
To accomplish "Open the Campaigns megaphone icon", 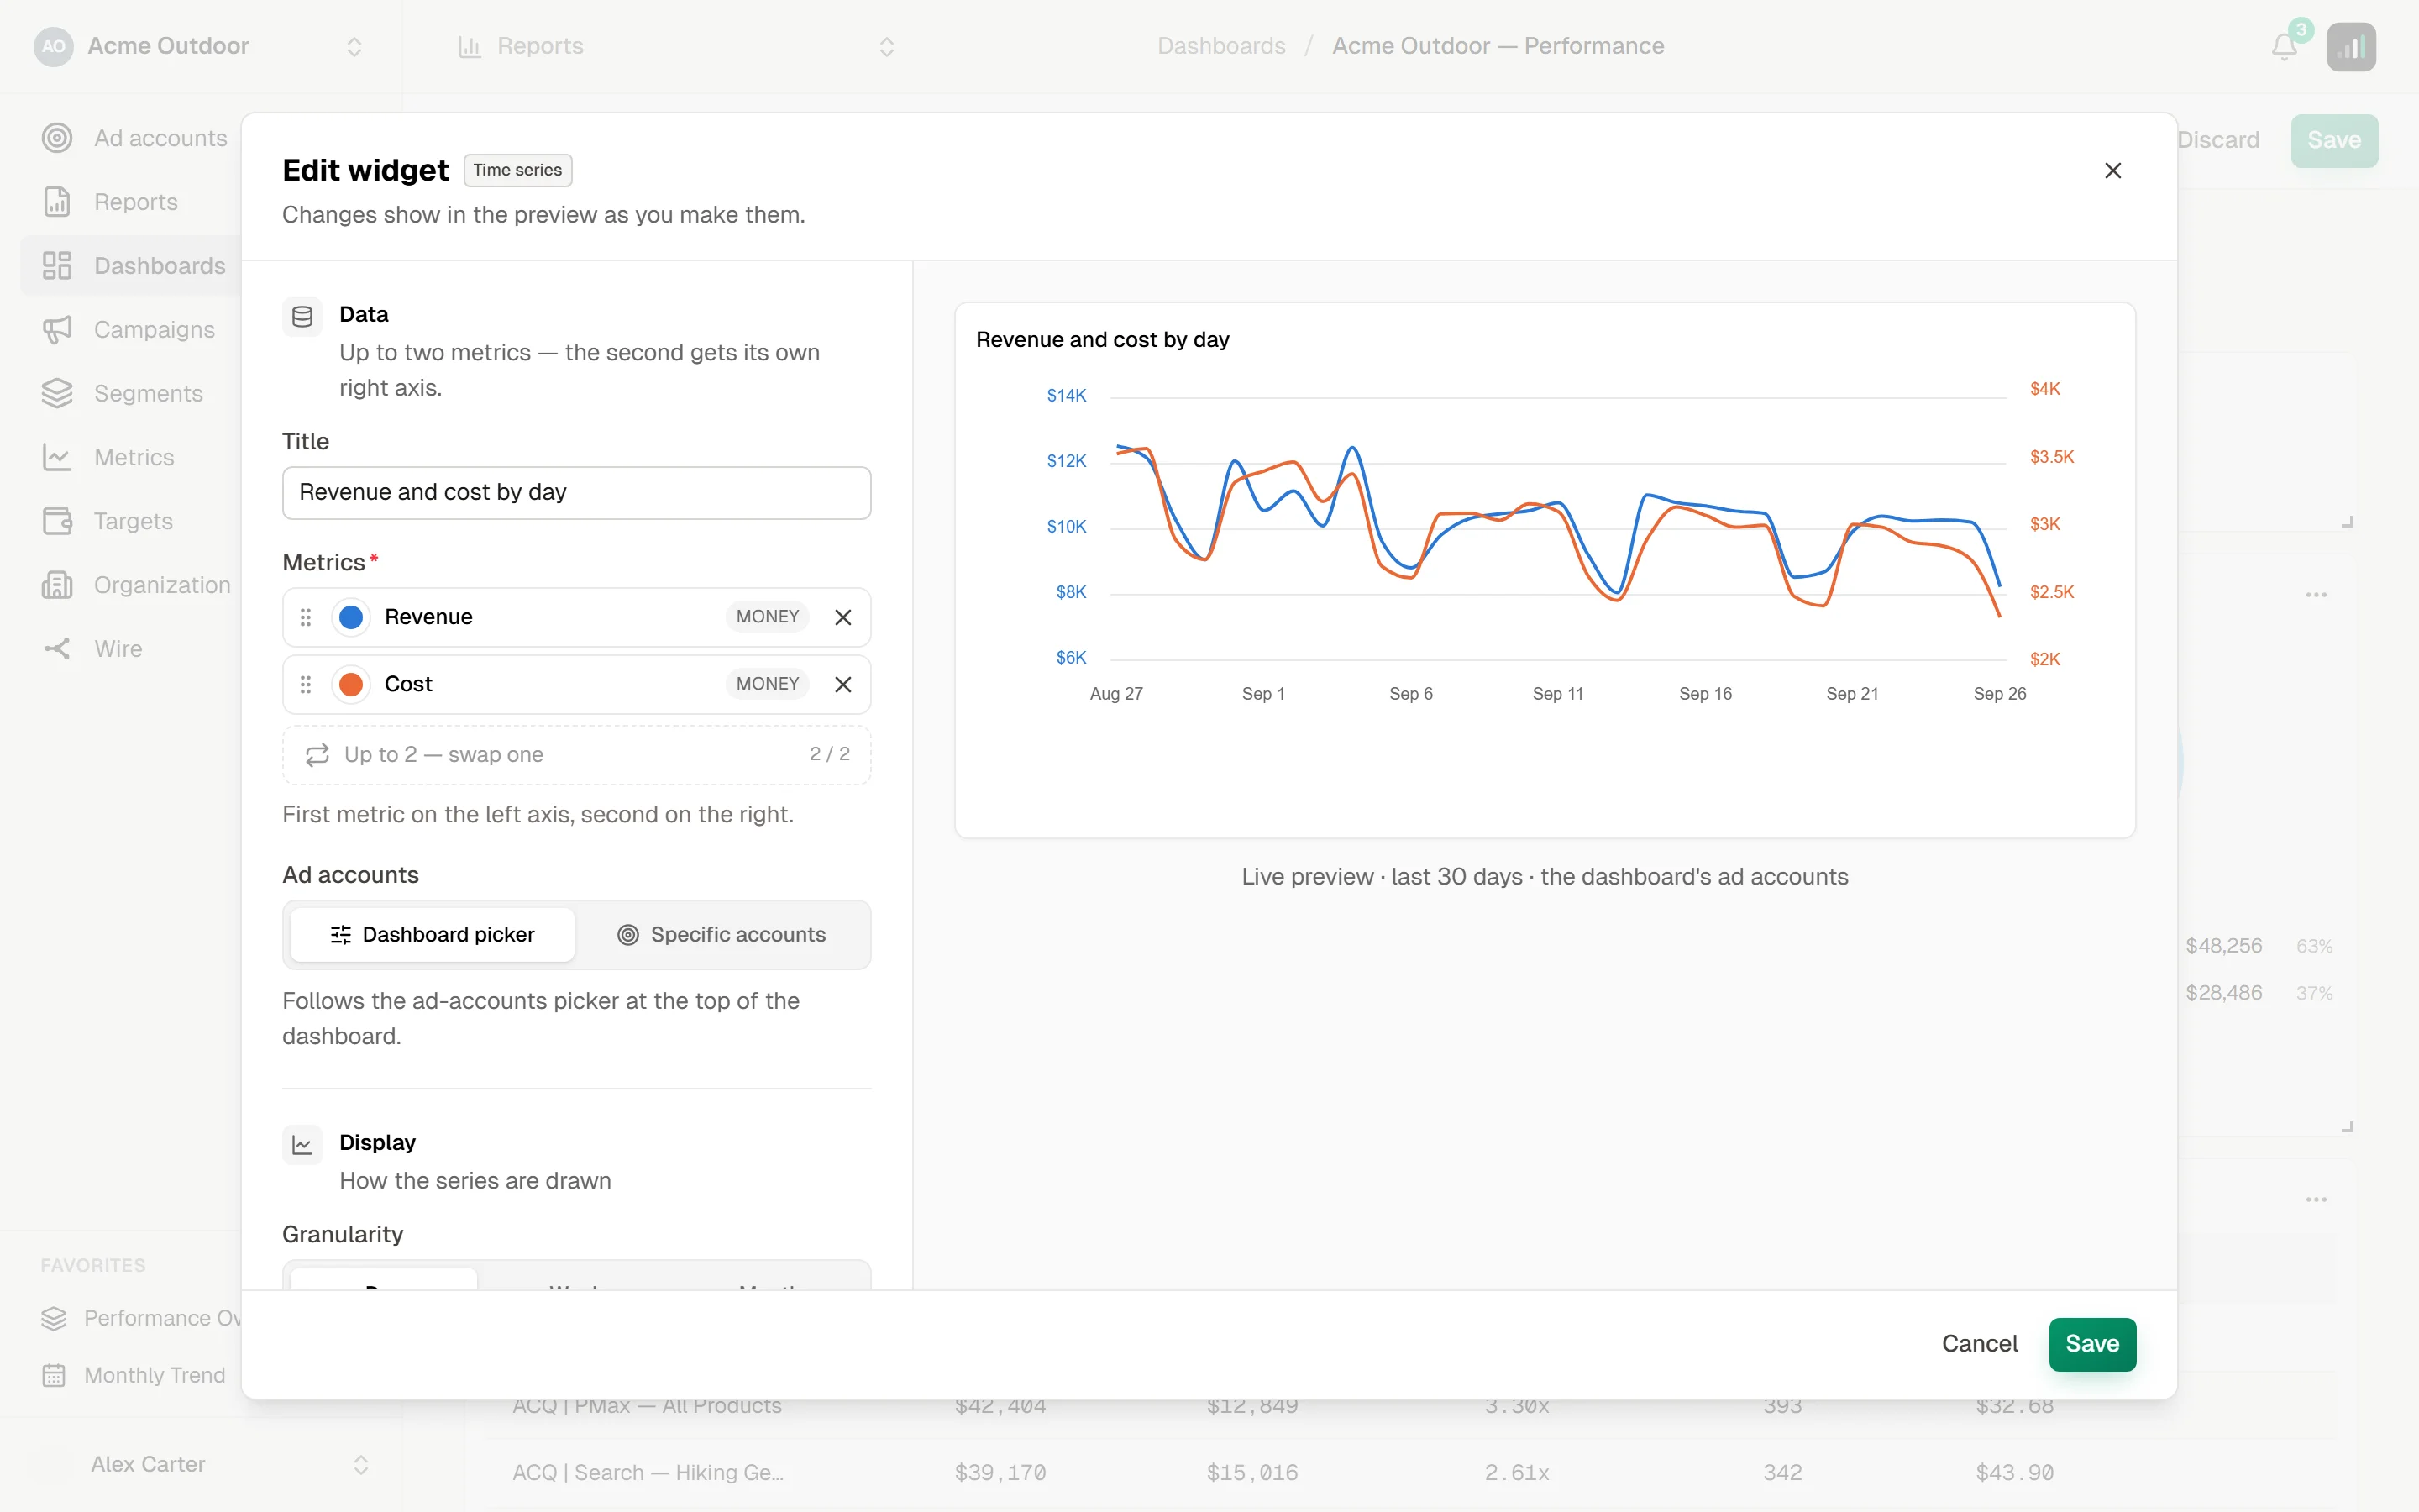I will pyautogui.click(x=57, y=330).
